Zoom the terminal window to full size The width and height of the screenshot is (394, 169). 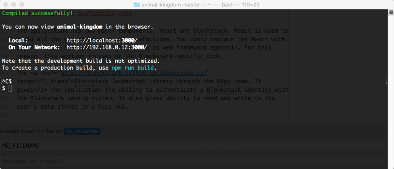[x=22, y=4]
